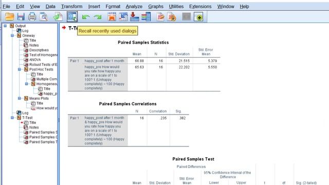Collapse the T-Test outline node
The image size is (329, 185).
coord(12,118)
